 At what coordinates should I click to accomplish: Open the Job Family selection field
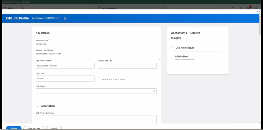click(x=94, y=91)
